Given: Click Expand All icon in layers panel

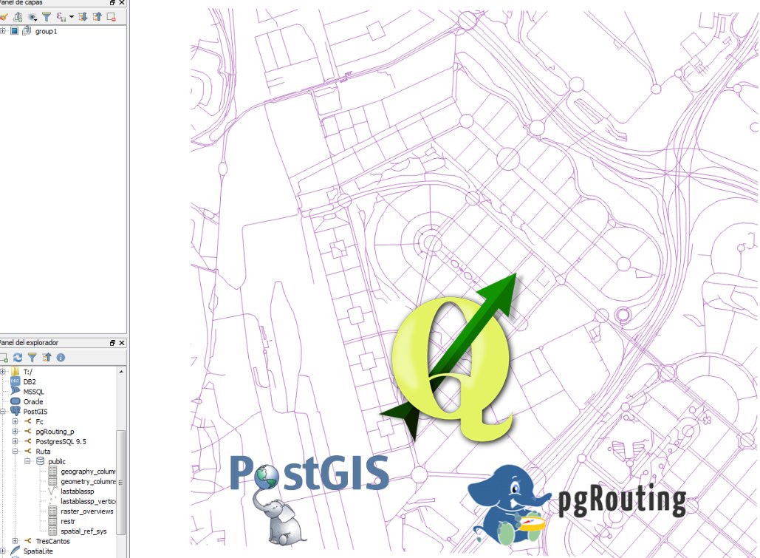Looking at the screenshot, I should pos(83,17).
